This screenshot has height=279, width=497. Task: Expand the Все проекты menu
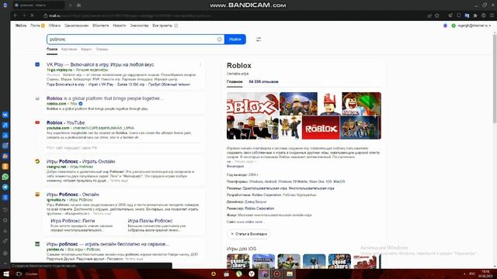tap(165, 26)
